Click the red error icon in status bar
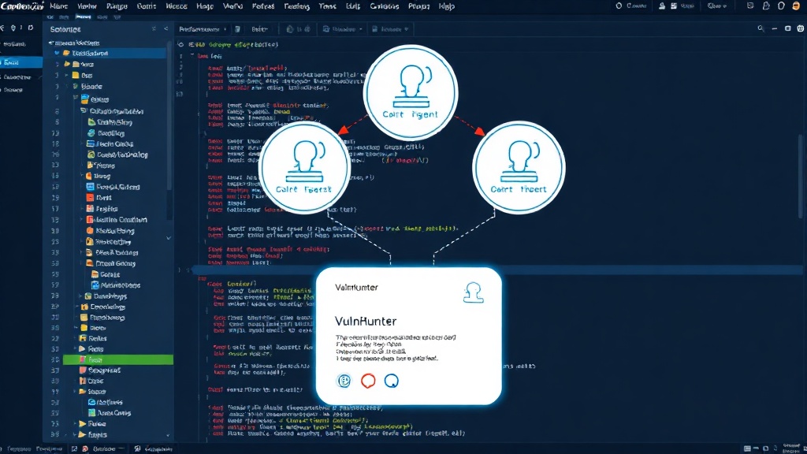The image size is (807, 454). click(x=85, y=448)
